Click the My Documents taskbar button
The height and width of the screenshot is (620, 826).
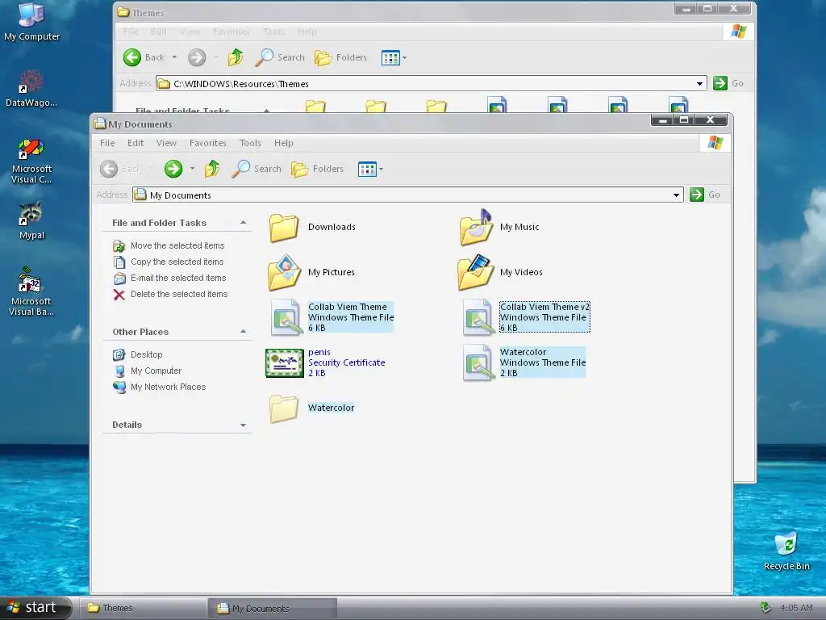click(272, 609)
